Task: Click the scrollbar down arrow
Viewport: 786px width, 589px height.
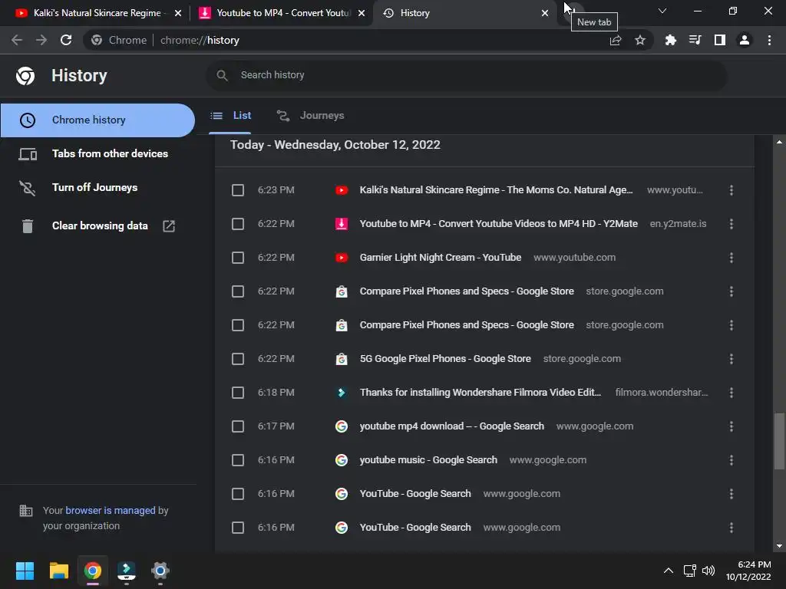Action: coord(779,546)
